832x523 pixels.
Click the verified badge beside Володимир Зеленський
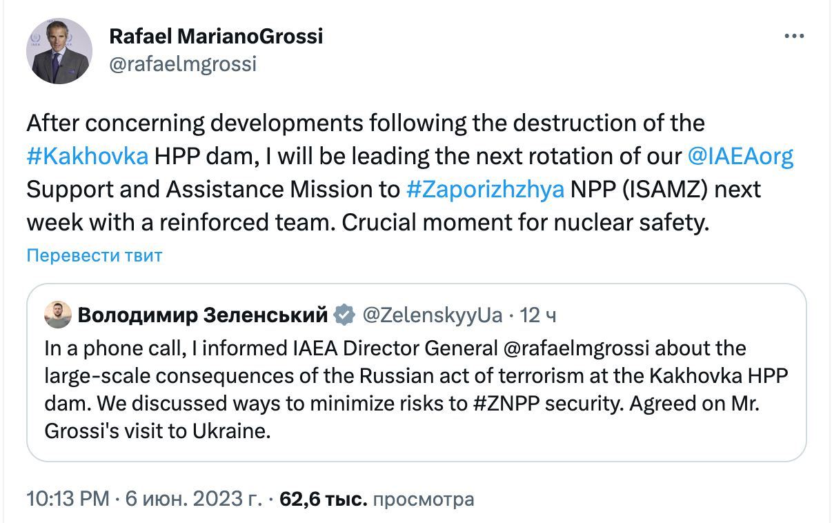[x=344, y=315]
